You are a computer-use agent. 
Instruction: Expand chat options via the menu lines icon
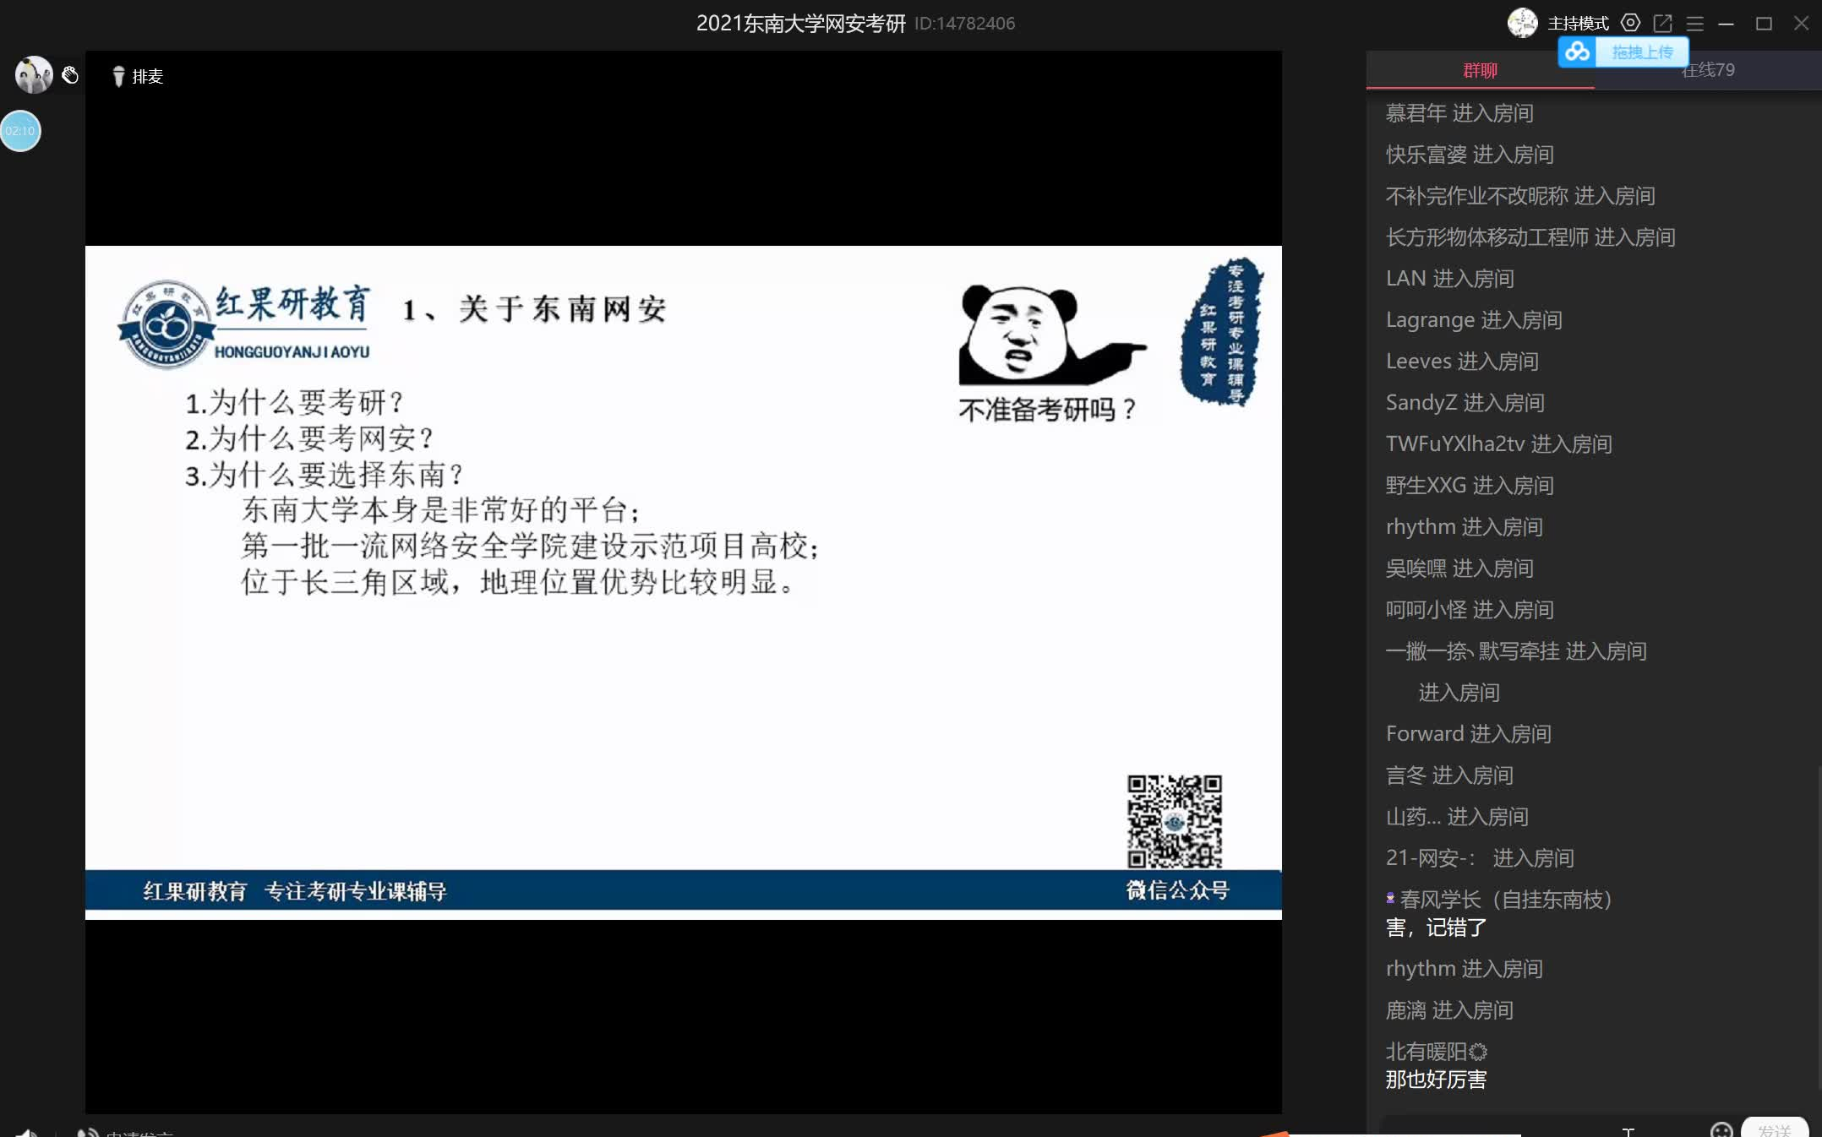(1695, 23)
